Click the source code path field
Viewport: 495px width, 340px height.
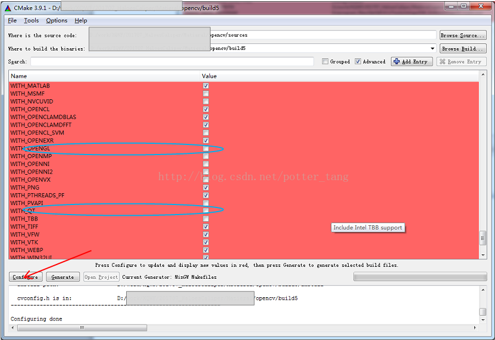coord(262,35)
